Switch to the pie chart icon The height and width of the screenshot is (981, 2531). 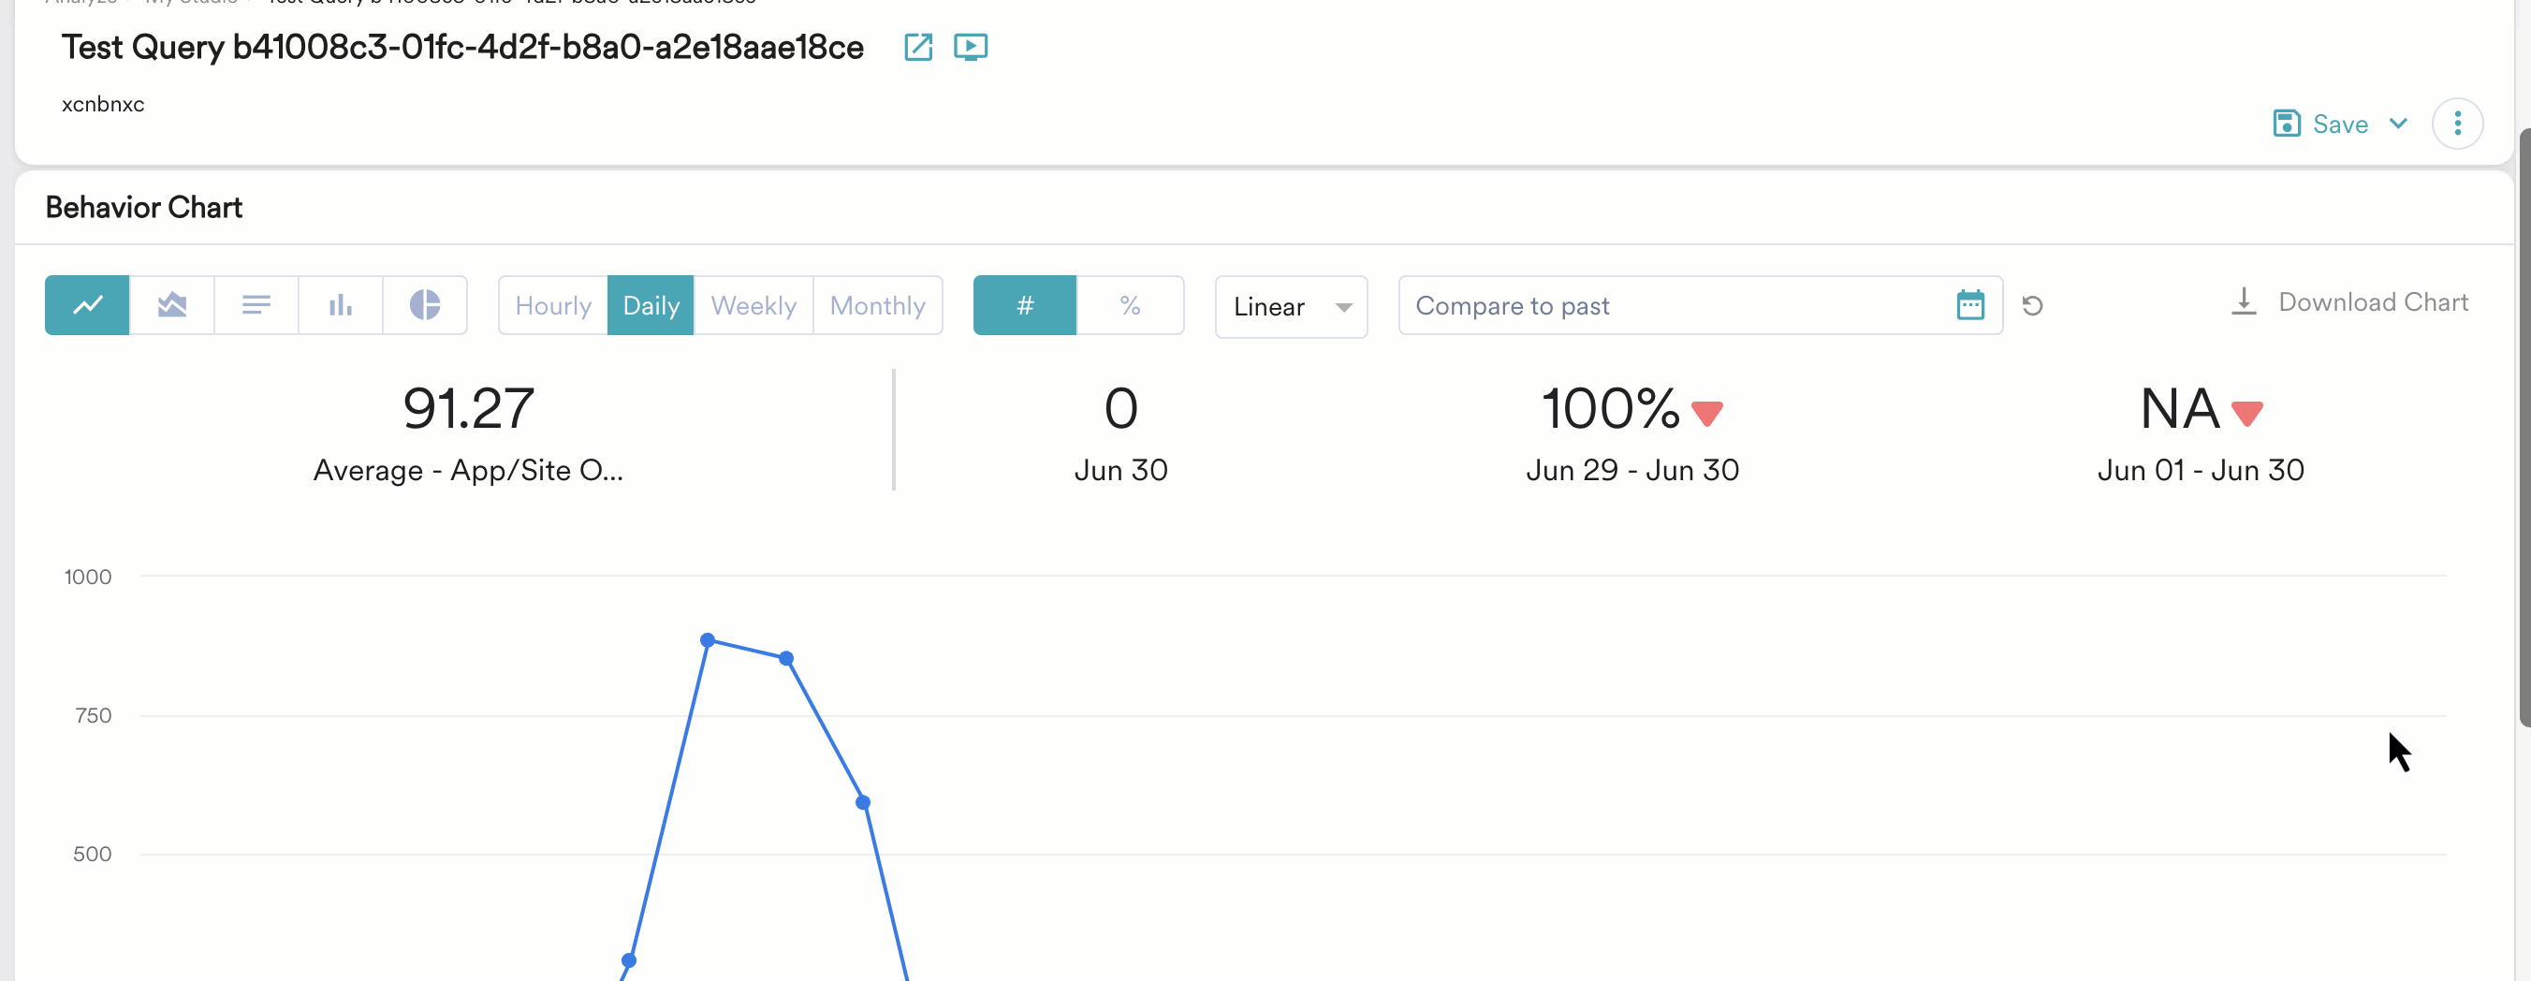point(424,306)
